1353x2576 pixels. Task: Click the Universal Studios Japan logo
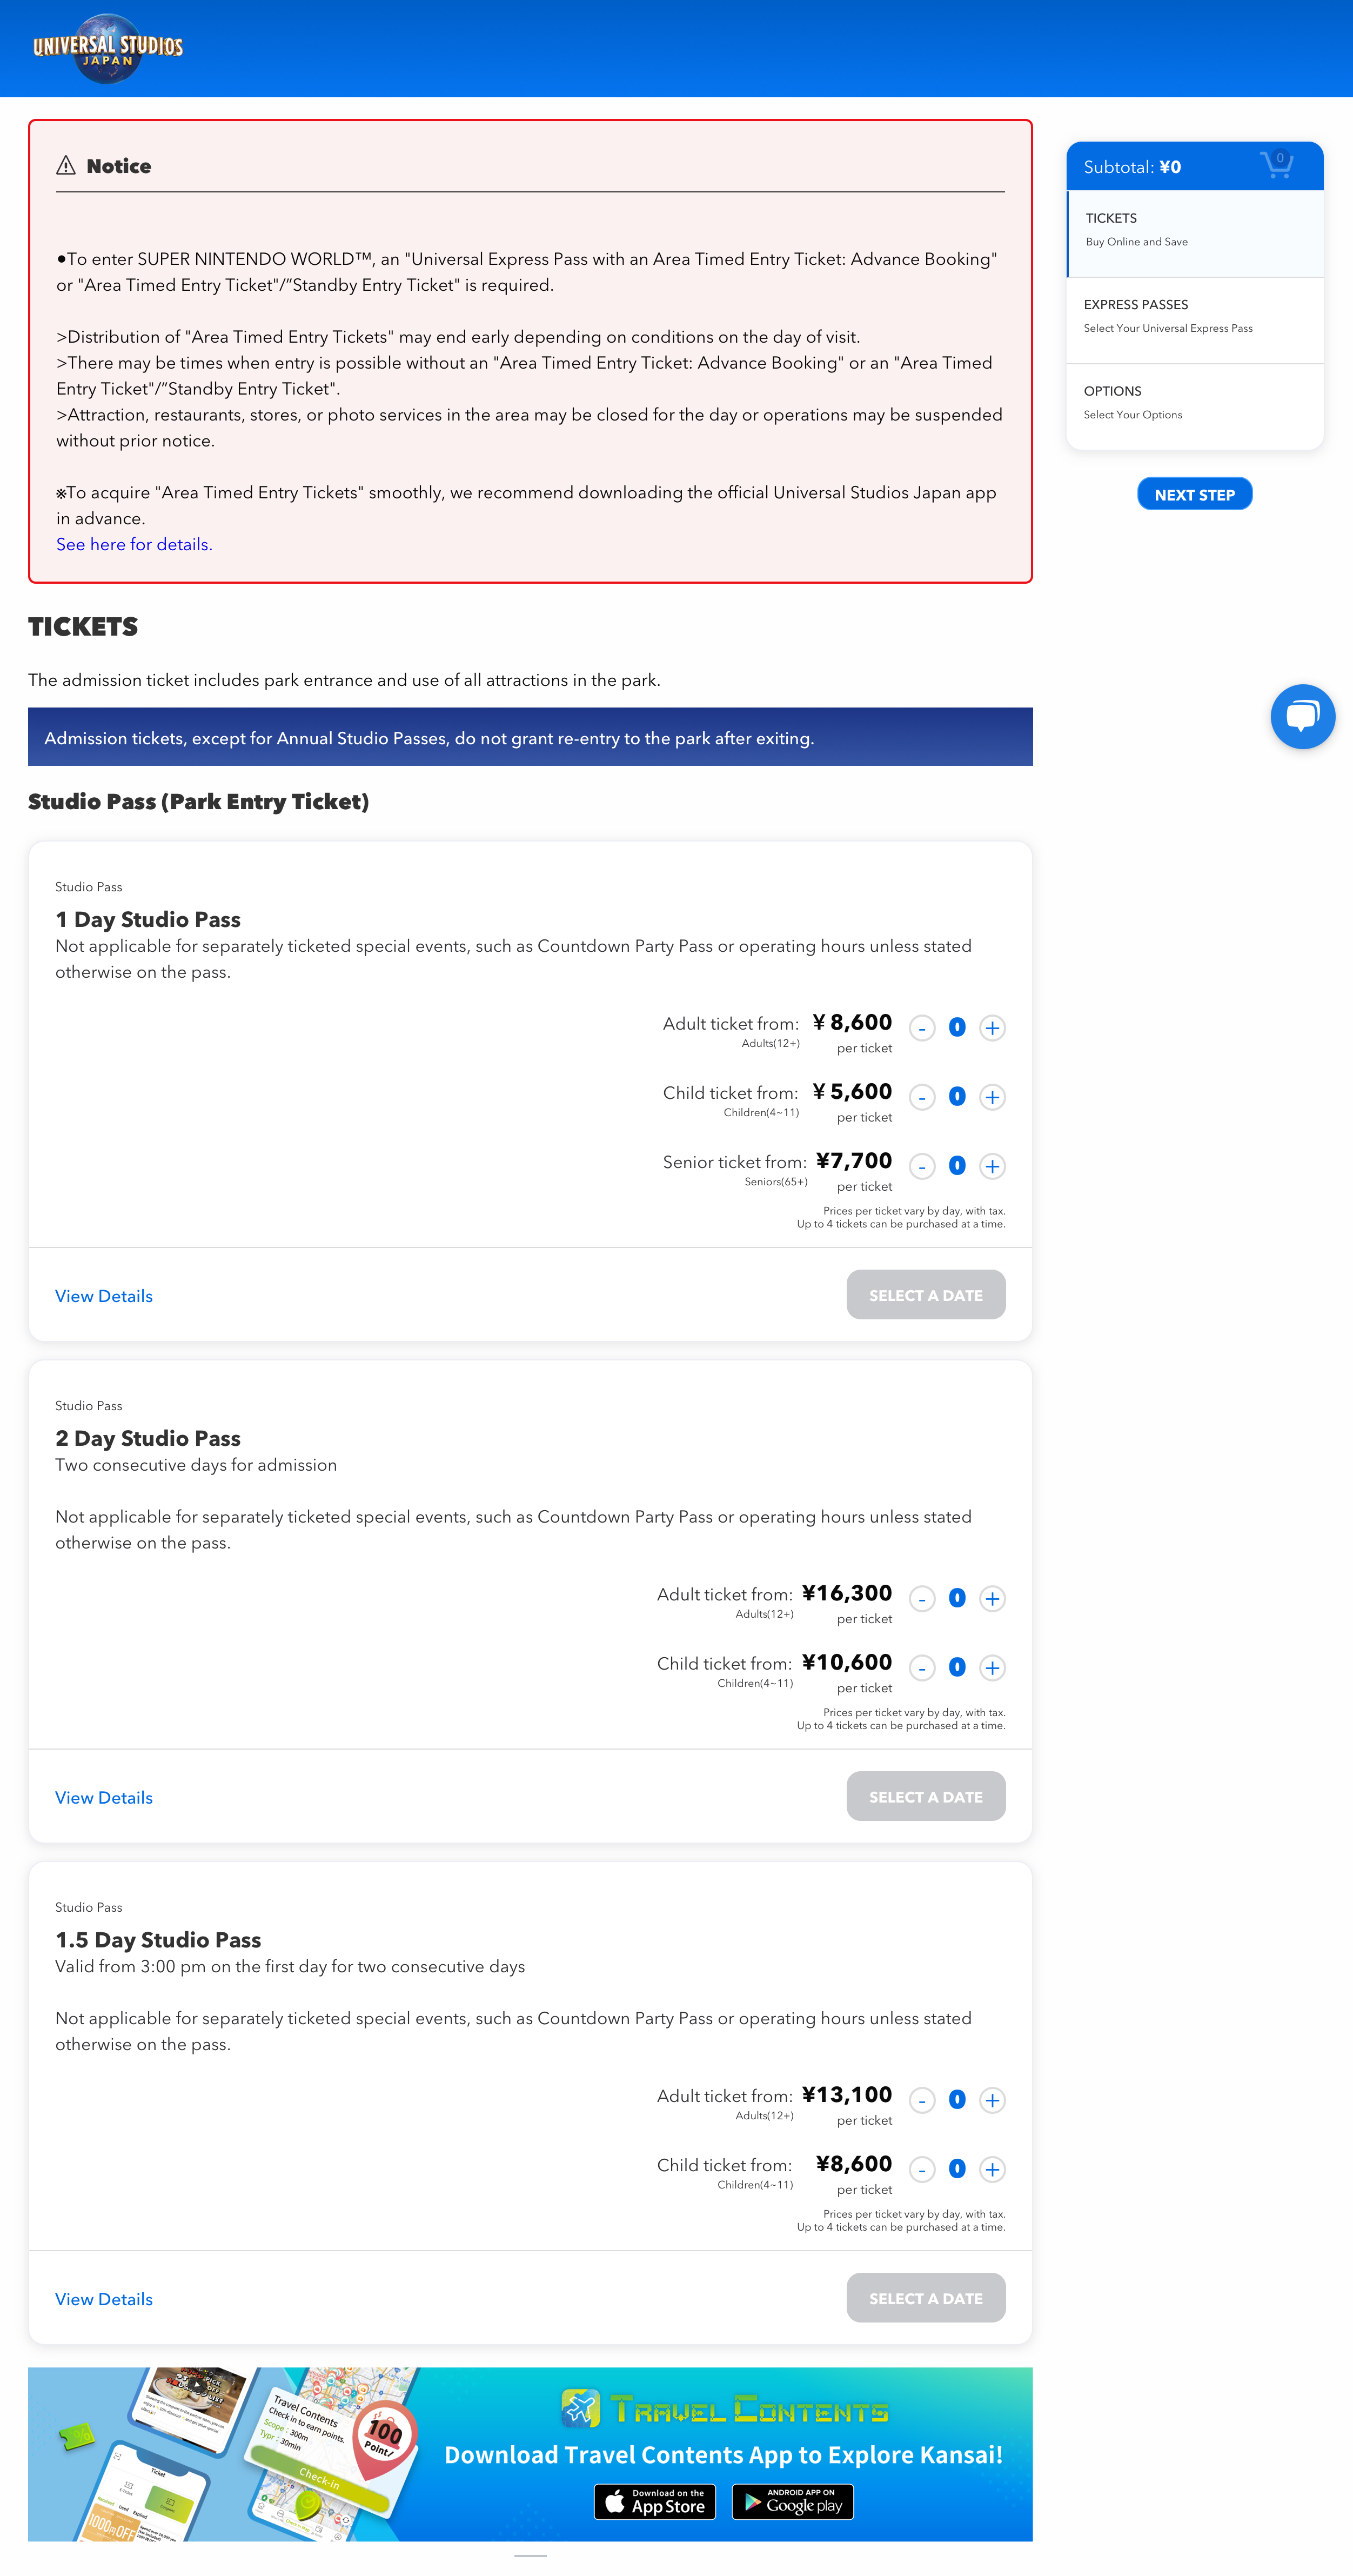pyautogui.click(x=108, y=48)
